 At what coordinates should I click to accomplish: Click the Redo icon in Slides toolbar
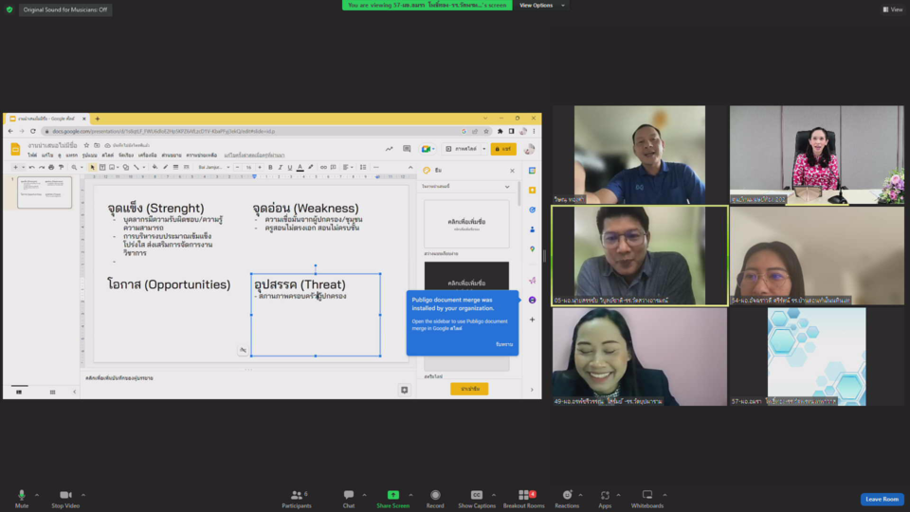[x=42, y=167]
